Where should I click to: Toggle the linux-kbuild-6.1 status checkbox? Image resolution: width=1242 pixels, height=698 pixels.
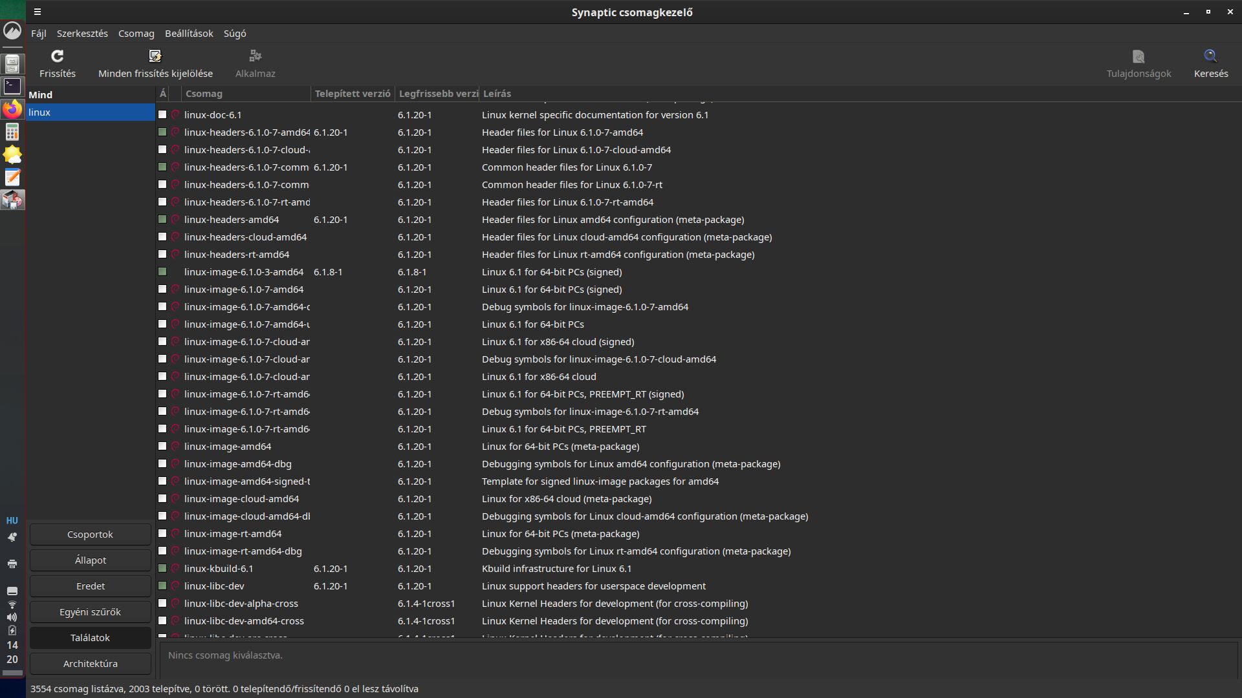[x=162, y=568]
